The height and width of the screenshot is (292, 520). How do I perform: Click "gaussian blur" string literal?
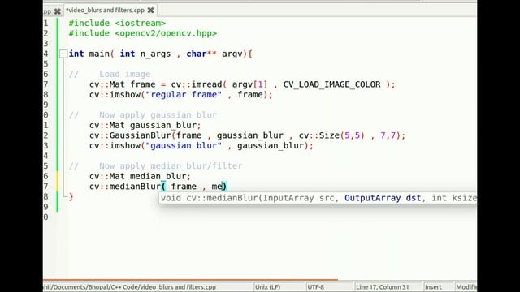tap(184, 146)
